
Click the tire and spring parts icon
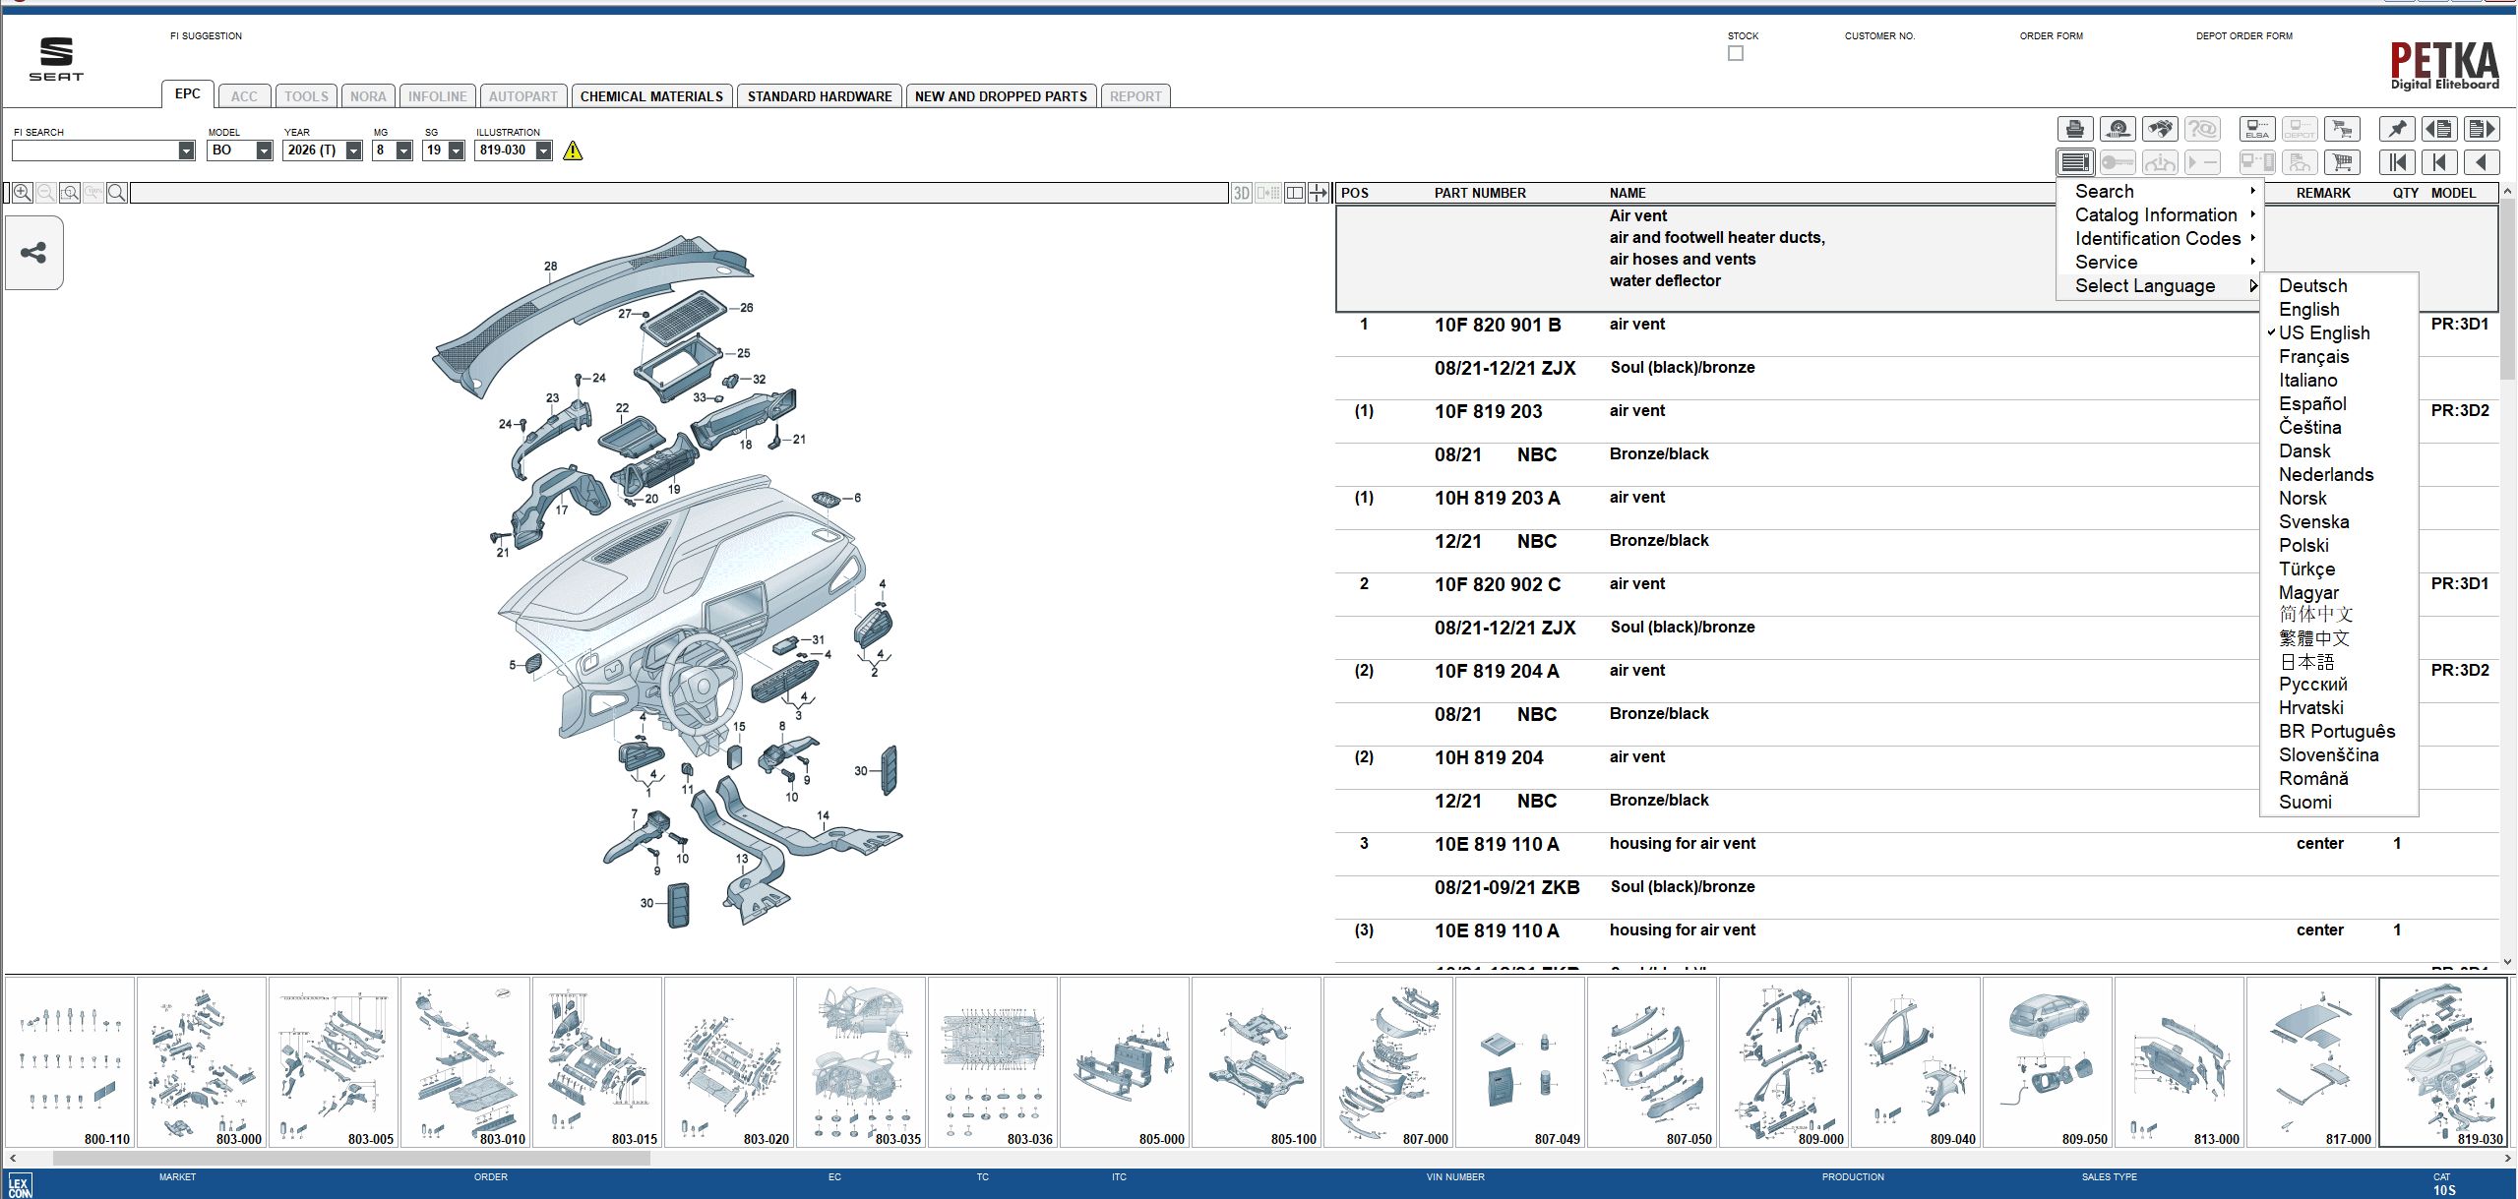point(2118,129)
